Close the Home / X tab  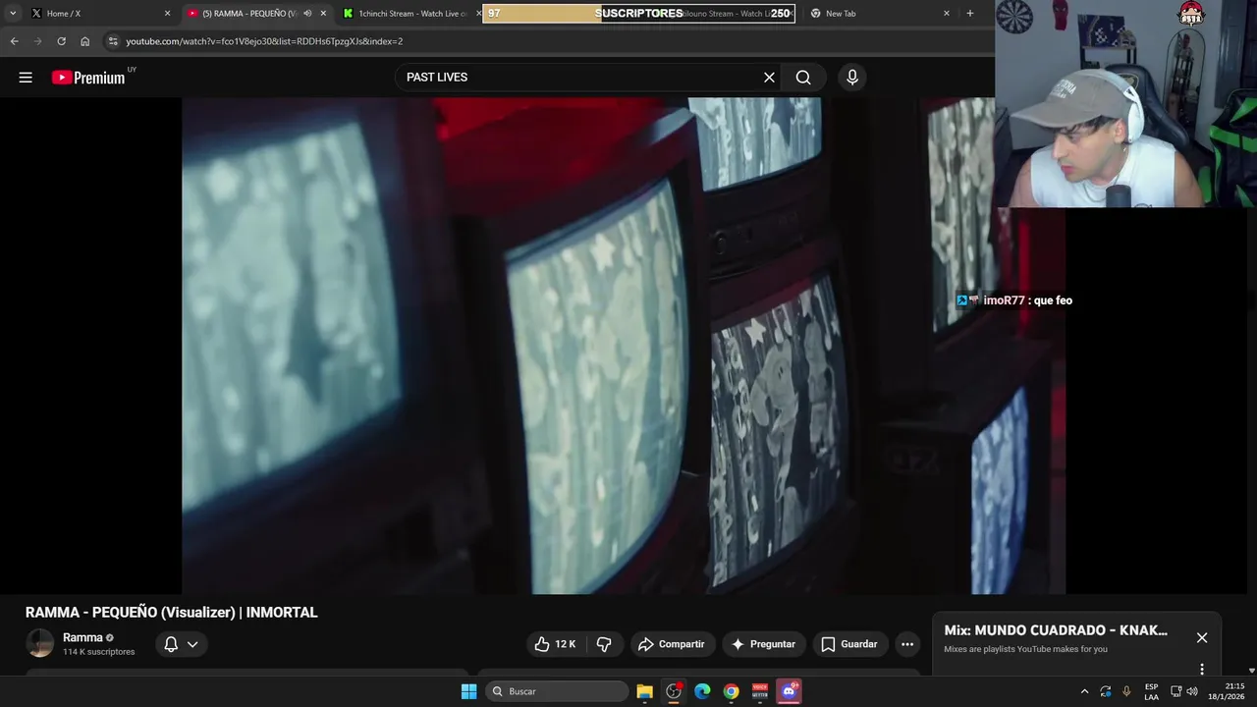[167, 14]
